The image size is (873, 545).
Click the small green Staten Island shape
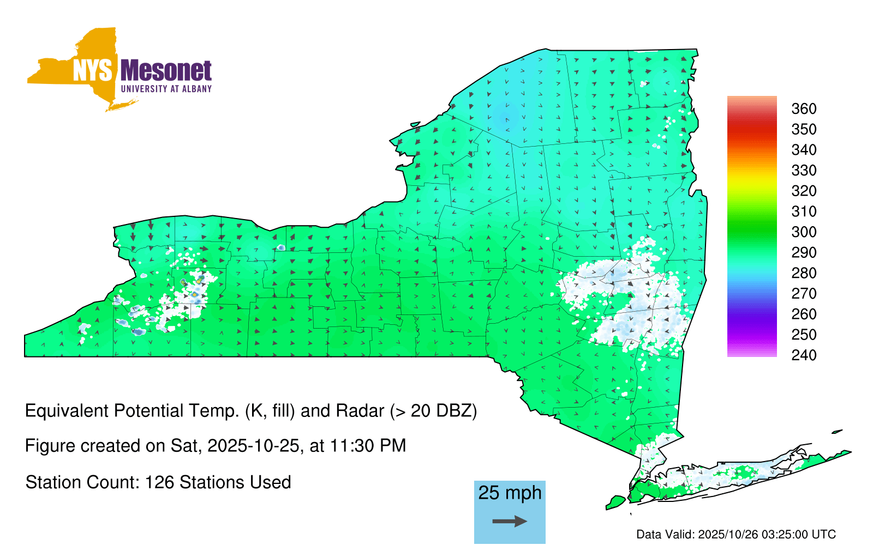(x=616, y=501)
